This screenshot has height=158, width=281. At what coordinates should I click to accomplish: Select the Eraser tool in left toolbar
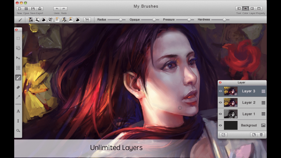[x=18, y=87]
